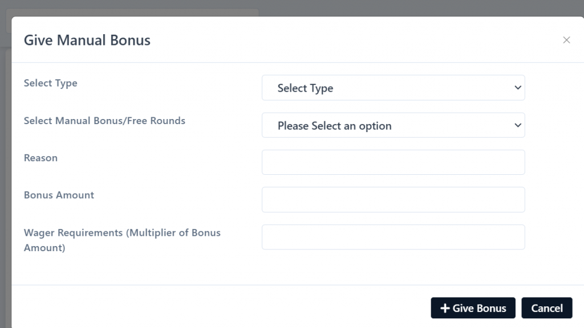Open the 'Please Select an option' dropdown
Screen dimensions: 584x328
[x=394, y=125]
